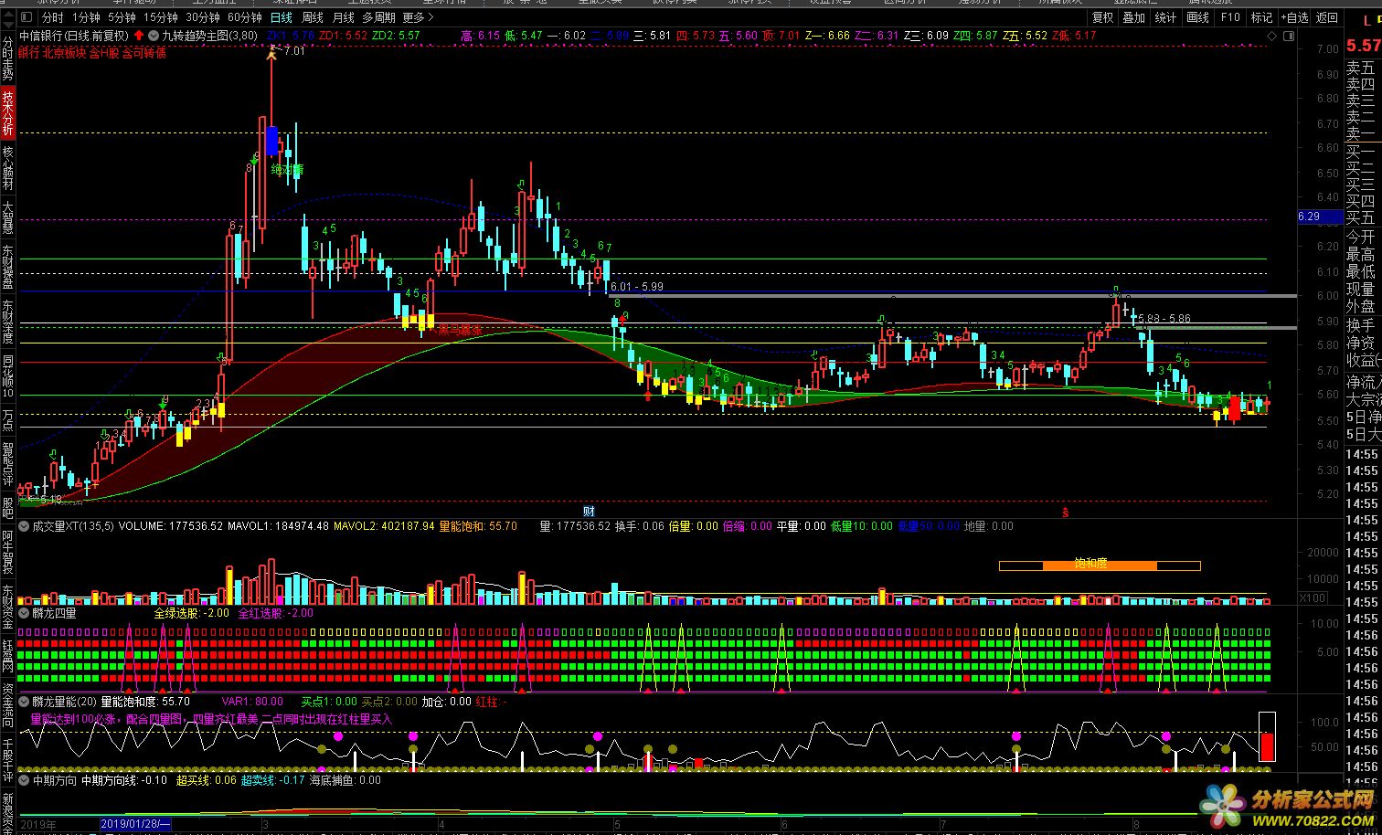
Task: Click the 7.01 high price label
Action: [294, 51]
